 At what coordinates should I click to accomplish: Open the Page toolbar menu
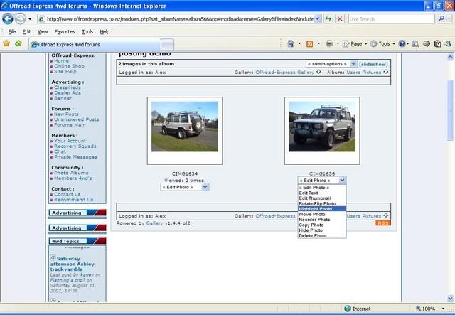pyautogui.click(x=355, y=44)
